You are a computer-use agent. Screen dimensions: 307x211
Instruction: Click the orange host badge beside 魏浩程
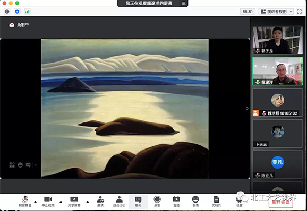[255, 113]
